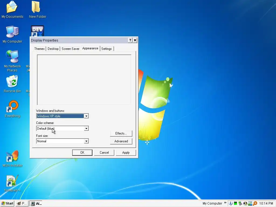
Task: Click the green grid monitor tray icon
Action: (x=236, y=203)
